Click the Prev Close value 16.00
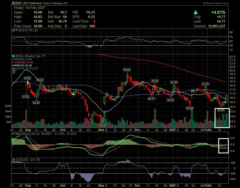 (x=38, y=26)
